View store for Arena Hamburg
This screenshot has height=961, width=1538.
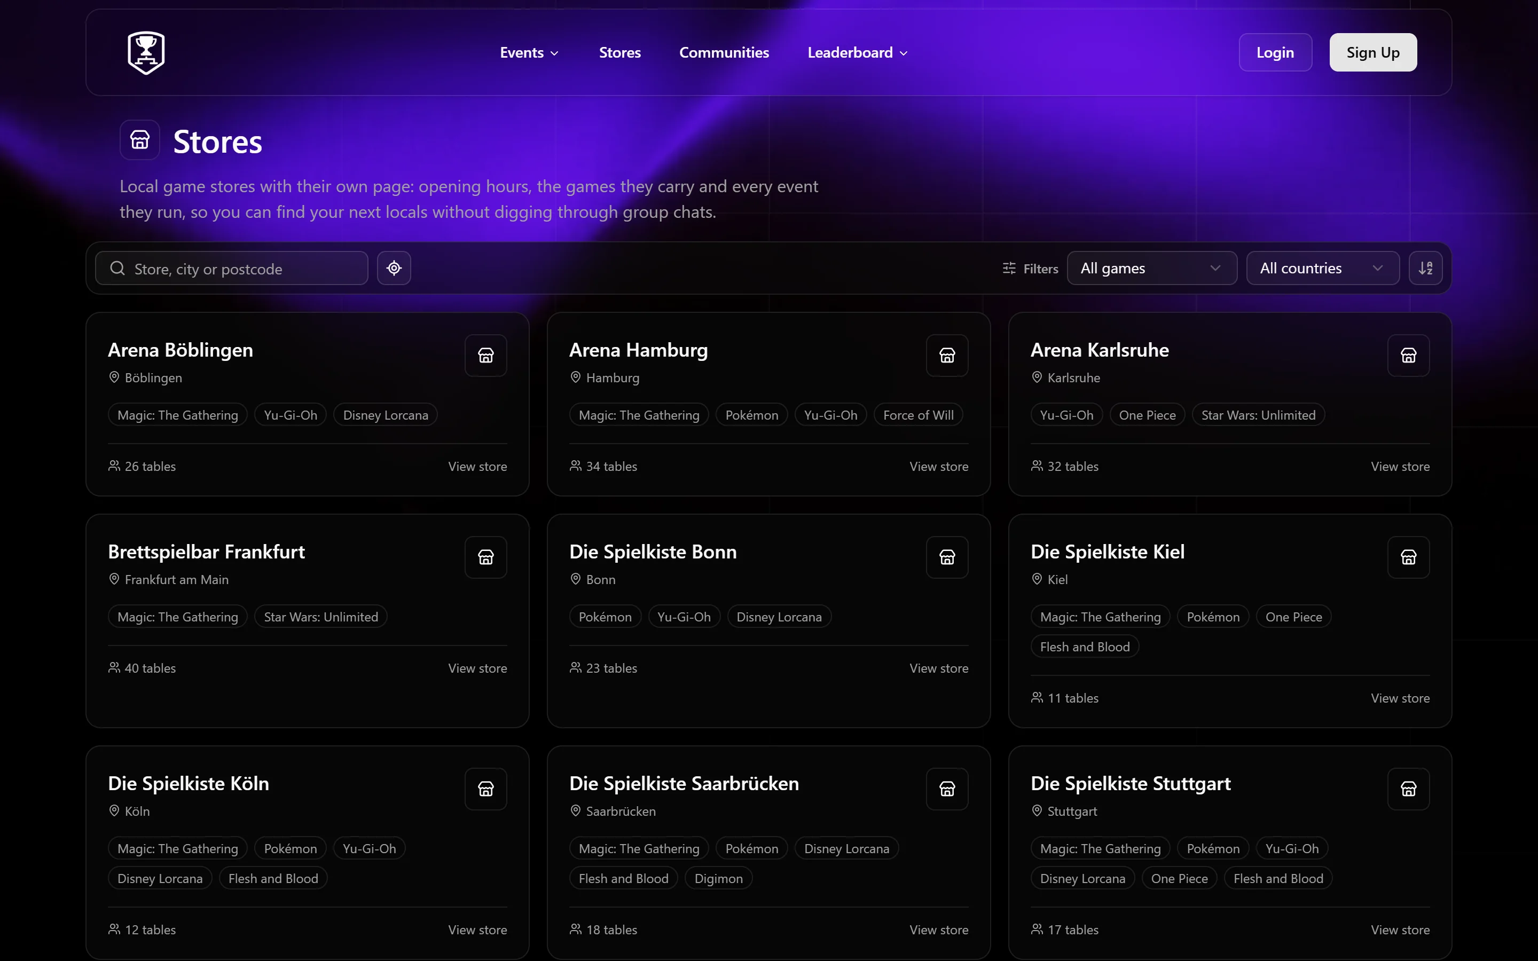(x=939, y=467)
